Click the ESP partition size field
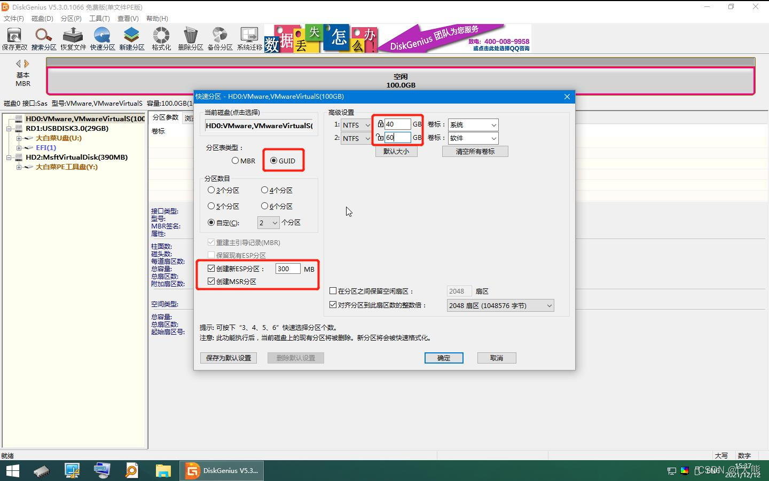 288,269
